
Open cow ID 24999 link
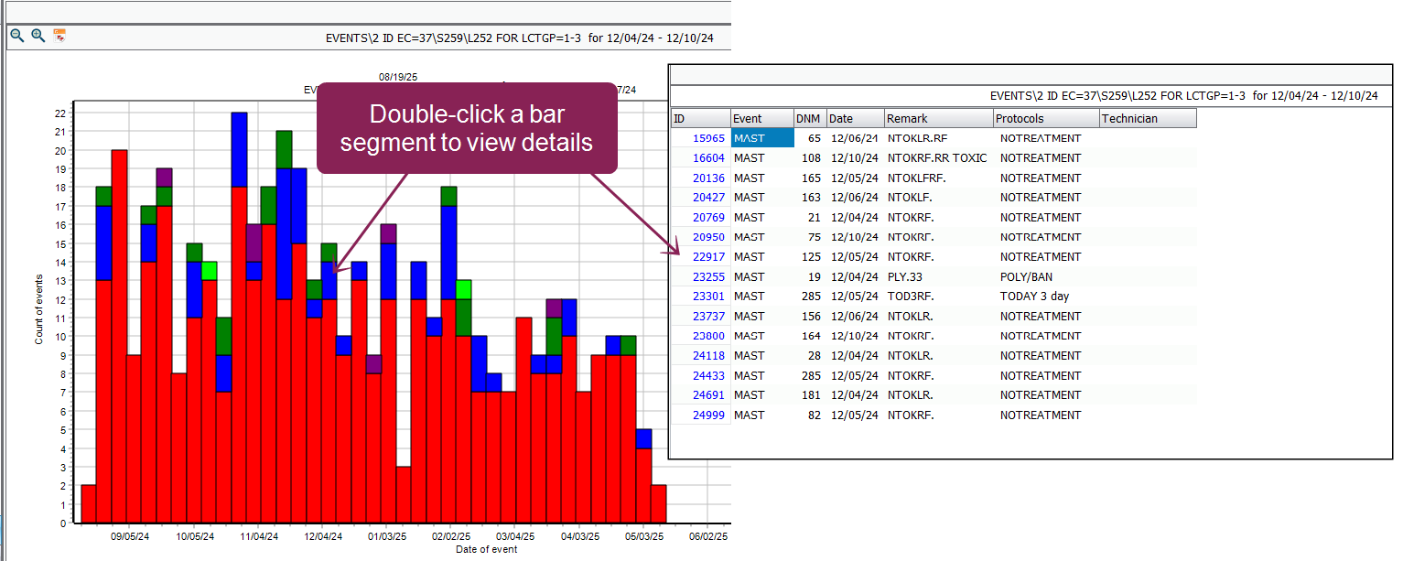pyautogui.click(x=708, y=415)
